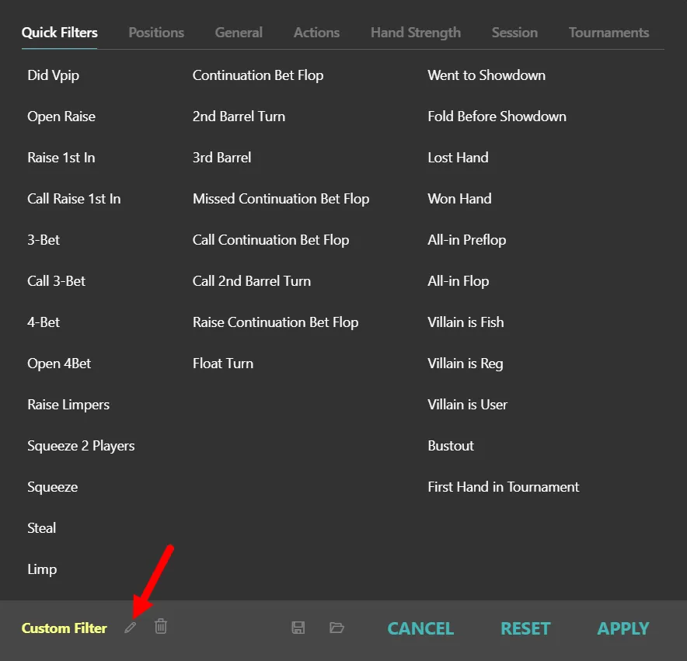The image size is (687, 661).
Task: Click the trash delete filter icon
Action: (160, 626)
